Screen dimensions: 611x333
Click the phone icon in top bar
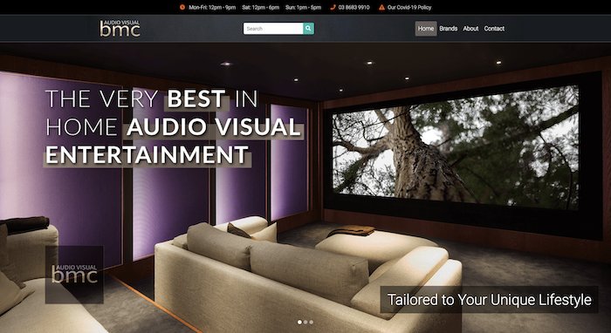click(x=333, y=7)
